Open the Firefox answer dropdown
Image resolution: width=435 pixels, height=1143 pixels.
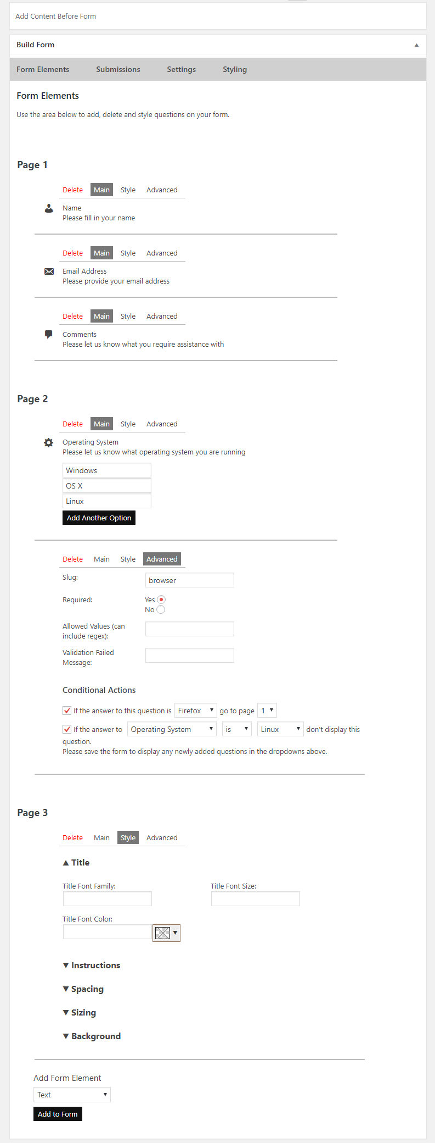[196, 711]
